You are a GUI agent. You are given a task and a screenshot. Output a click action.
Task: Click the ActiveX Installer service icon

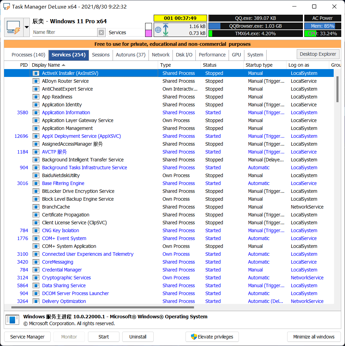click(36, 73)
